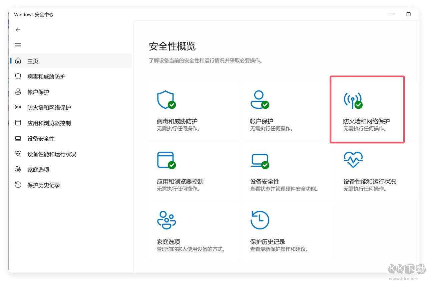Viewport: 427px width, 281px height.
Task: Select the 应用和浏览器控制 icon in sidebar
Action: pos(18,123)
